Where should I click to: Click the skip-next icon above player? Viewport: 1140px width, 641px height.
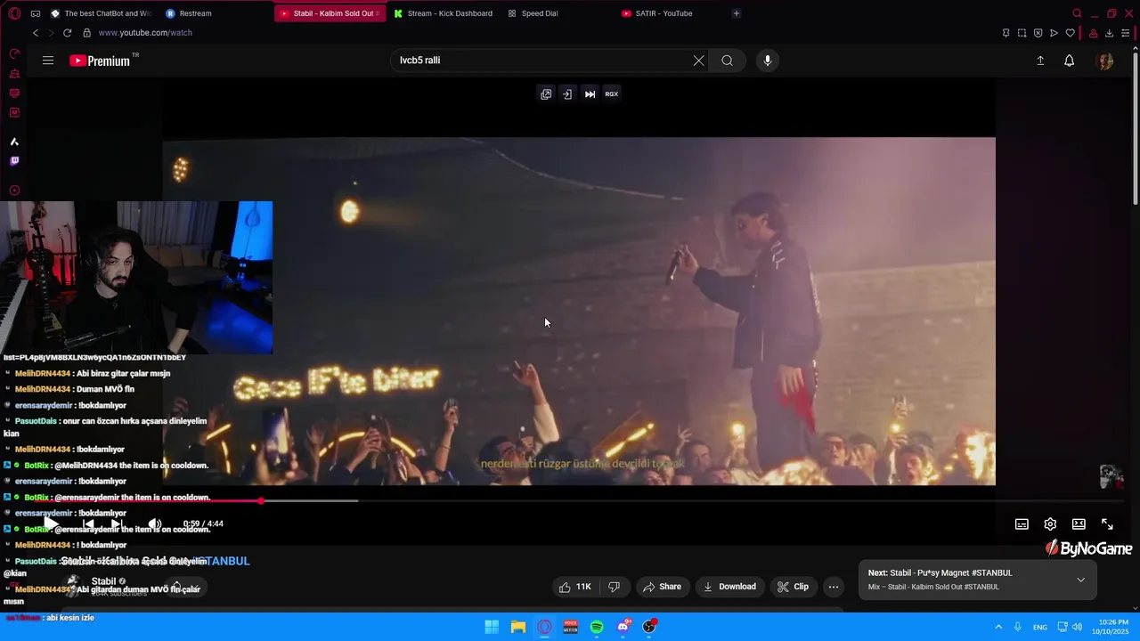(590, 93)
